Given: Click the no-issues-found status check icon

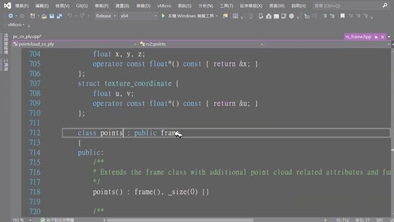Looking at the screenshot, I should (x=42, y=220).
